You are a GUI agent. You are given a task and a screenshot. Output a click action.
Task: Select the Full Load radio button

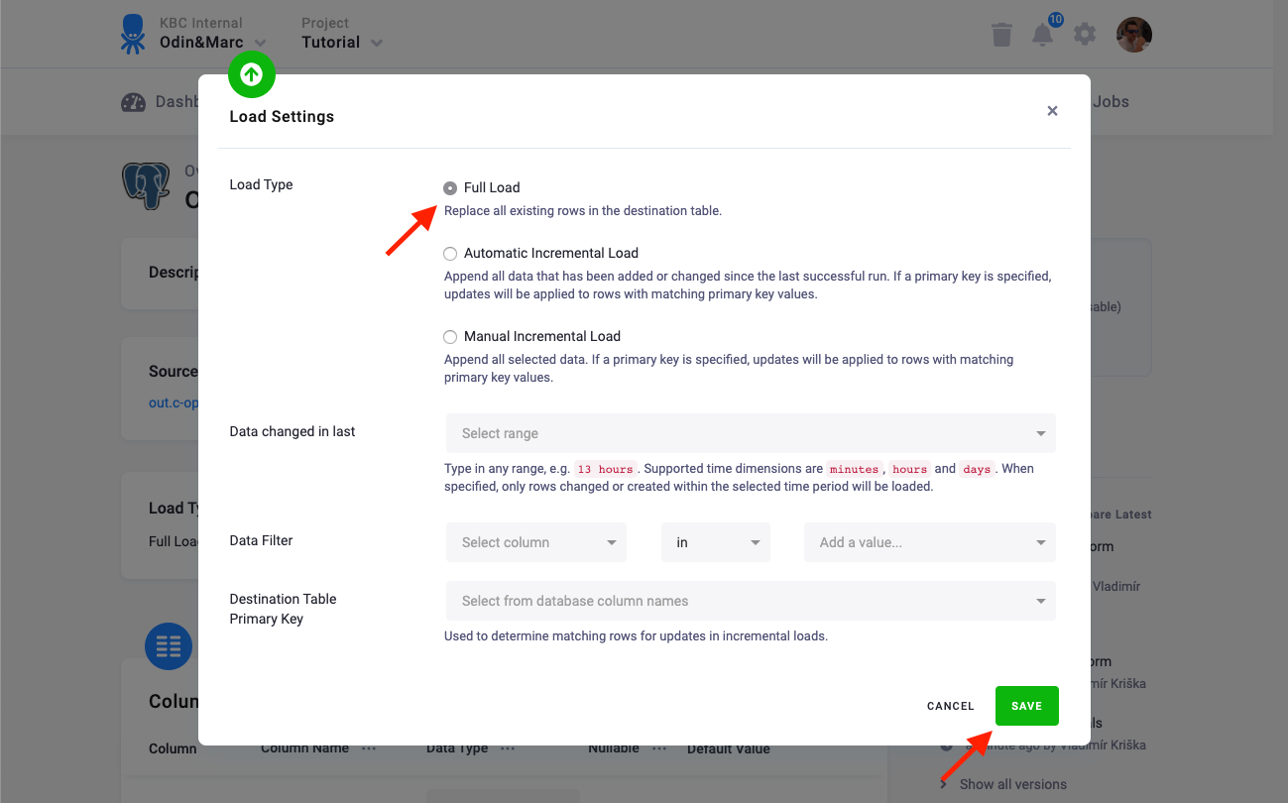(x=450, y=188)
